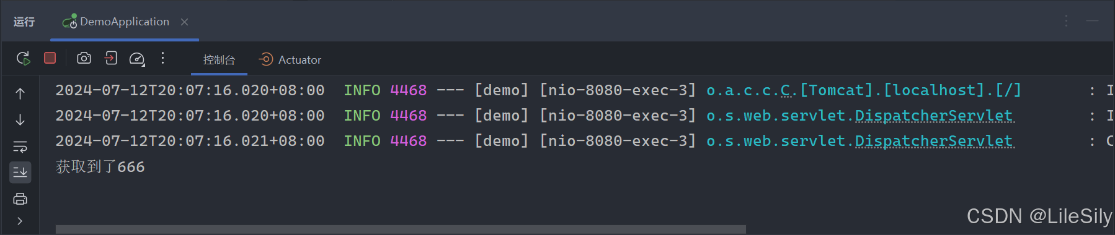Close the DemoApplication run tab

click(x=184, y=22)
